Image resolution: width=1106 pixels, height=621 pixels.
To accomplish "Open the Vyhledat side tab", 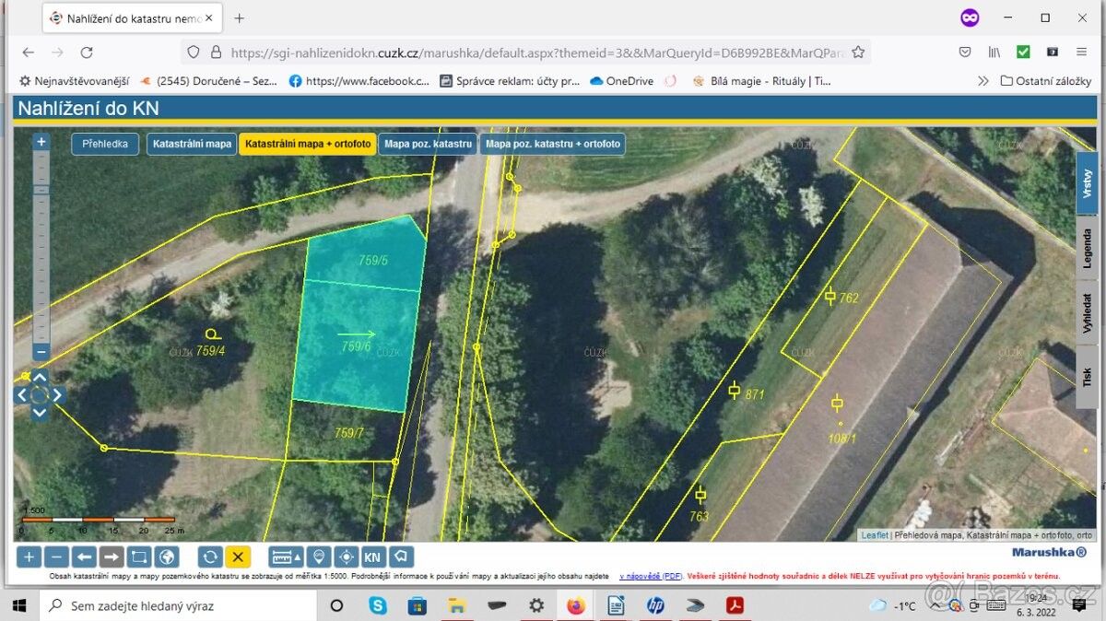I will click(x=1087, y=312).
